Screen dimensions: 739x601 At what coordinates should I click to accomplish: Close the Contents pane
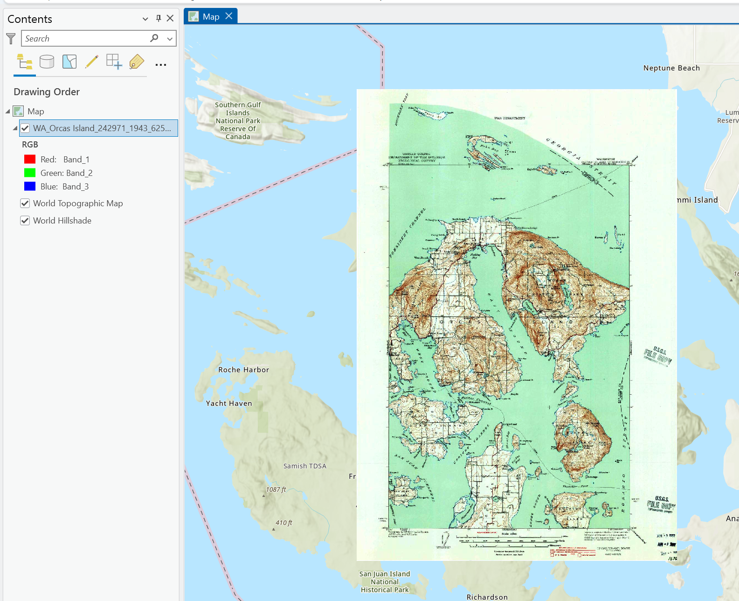[170, 18]
